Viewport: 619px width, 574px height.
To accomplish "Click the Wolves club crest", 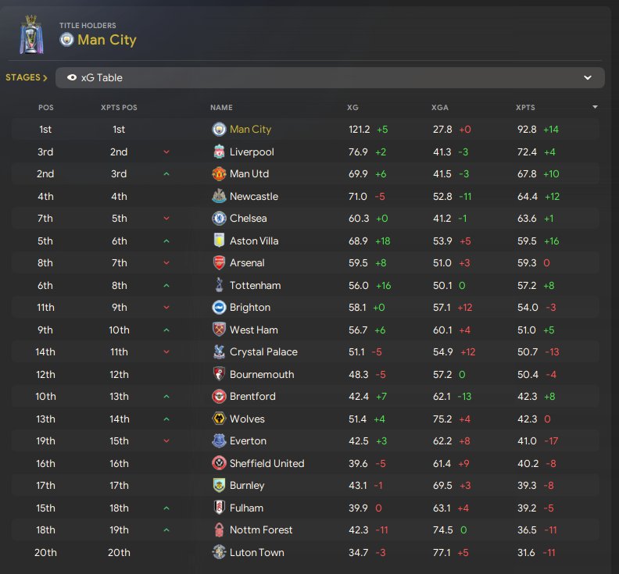I will pyautogui.click(x=219, y=419).
